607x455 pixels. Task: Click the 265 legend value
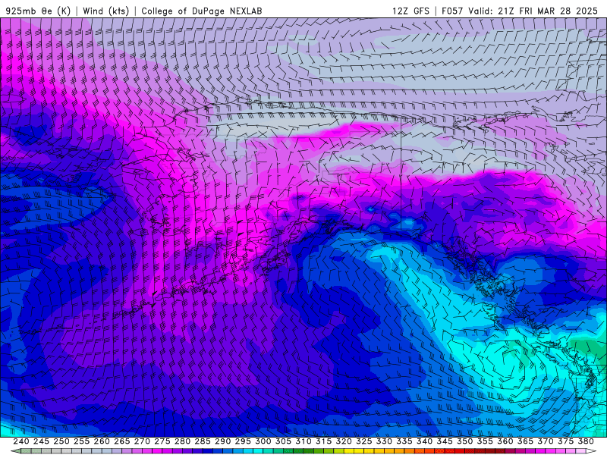coord(121,441)
